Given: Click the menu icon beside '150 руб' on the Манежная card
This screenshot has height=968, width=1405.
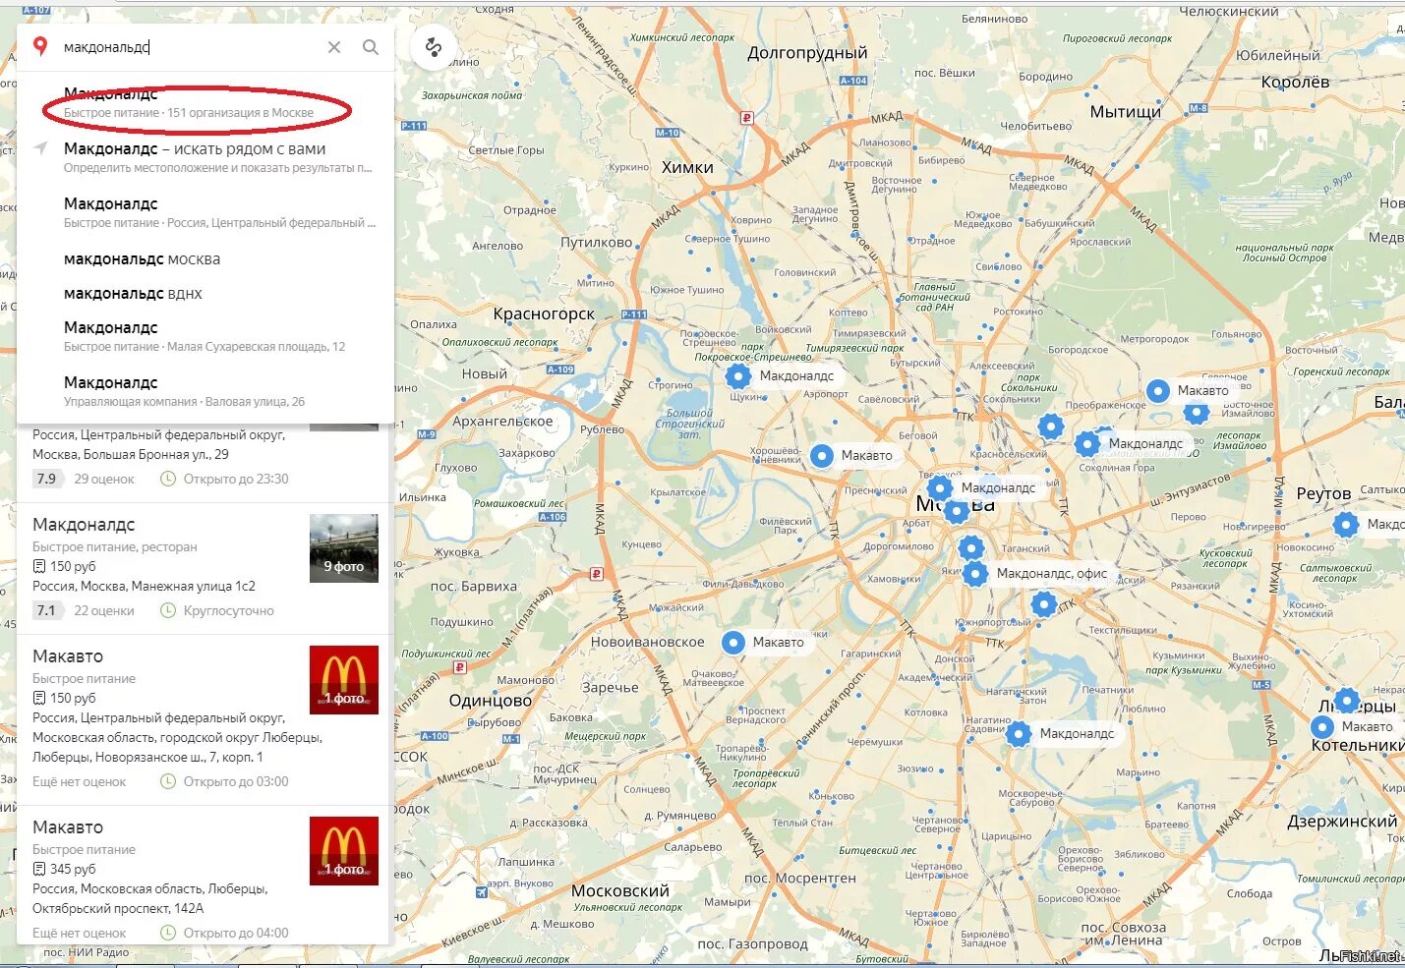Looking at the screenshot, I should pos(39,566).
